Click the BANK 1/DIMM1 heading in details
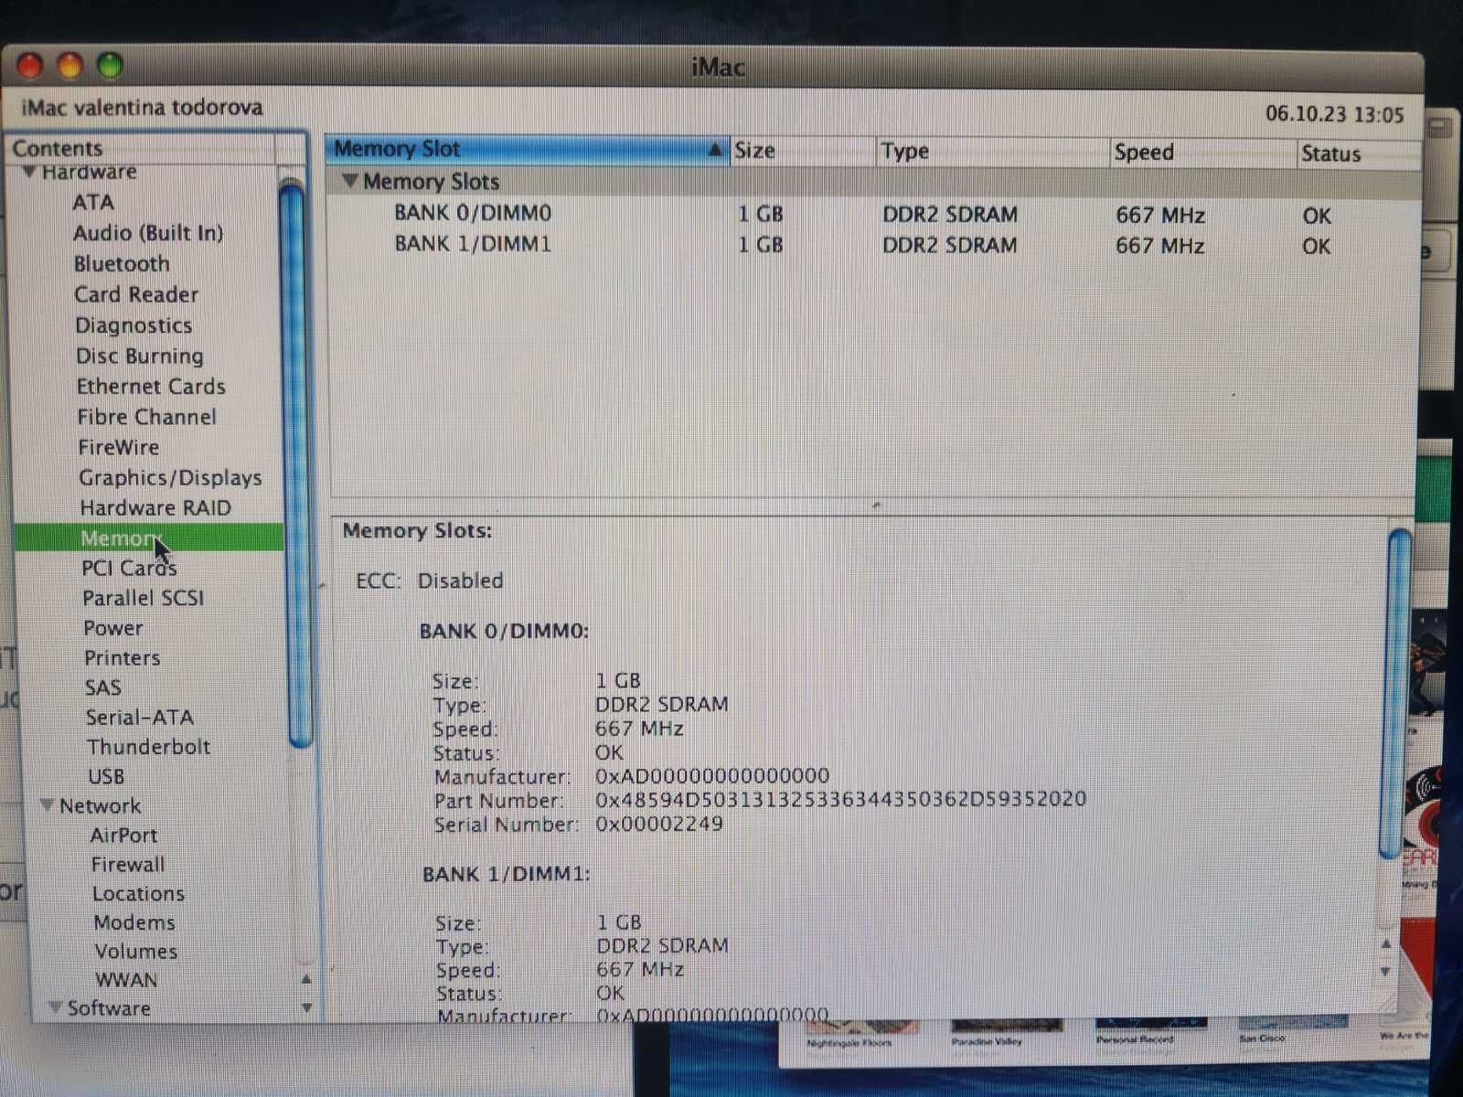This screenshot has width=1463, height=1097. pyautogui.click(x=506, y=874)
